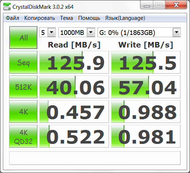Expand the 1000MB test size dropdown
Screen dimensions: 190x173
click(77, 32)
